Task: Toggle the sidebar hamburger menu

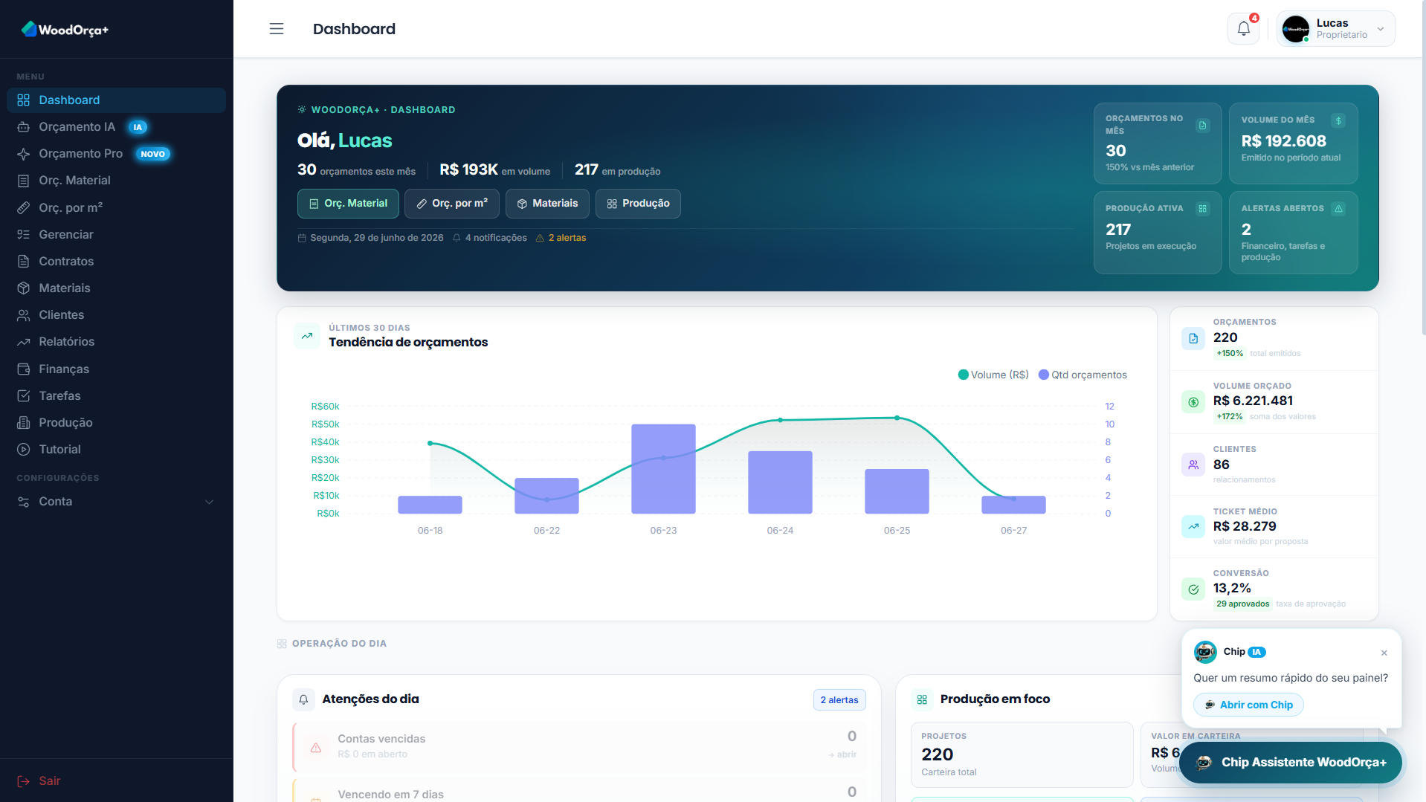Action: pyautogui.click(x=277, y=29)
